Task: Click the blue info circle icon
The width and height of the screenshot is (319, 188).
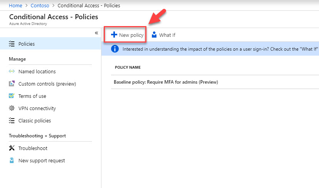Action: (115, 49)
